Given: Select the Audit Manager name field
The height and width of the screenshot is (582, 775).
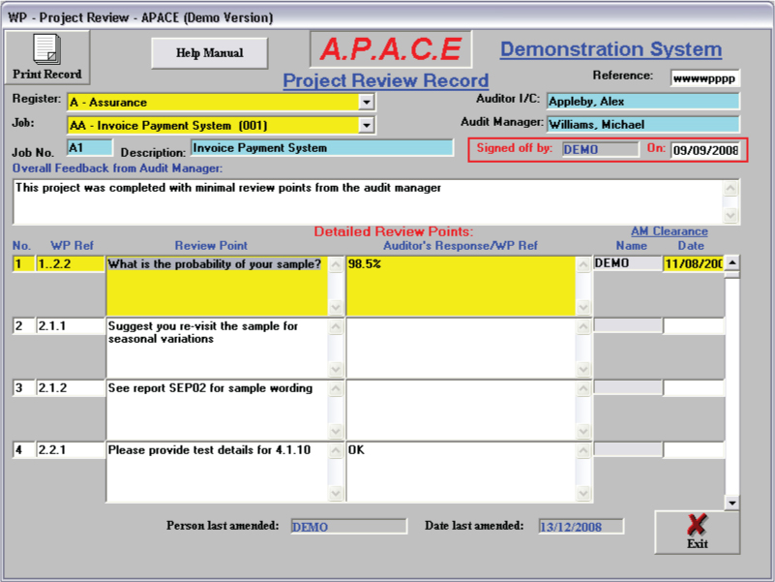Looking at the screenshot, I should (x=642, y=124).
